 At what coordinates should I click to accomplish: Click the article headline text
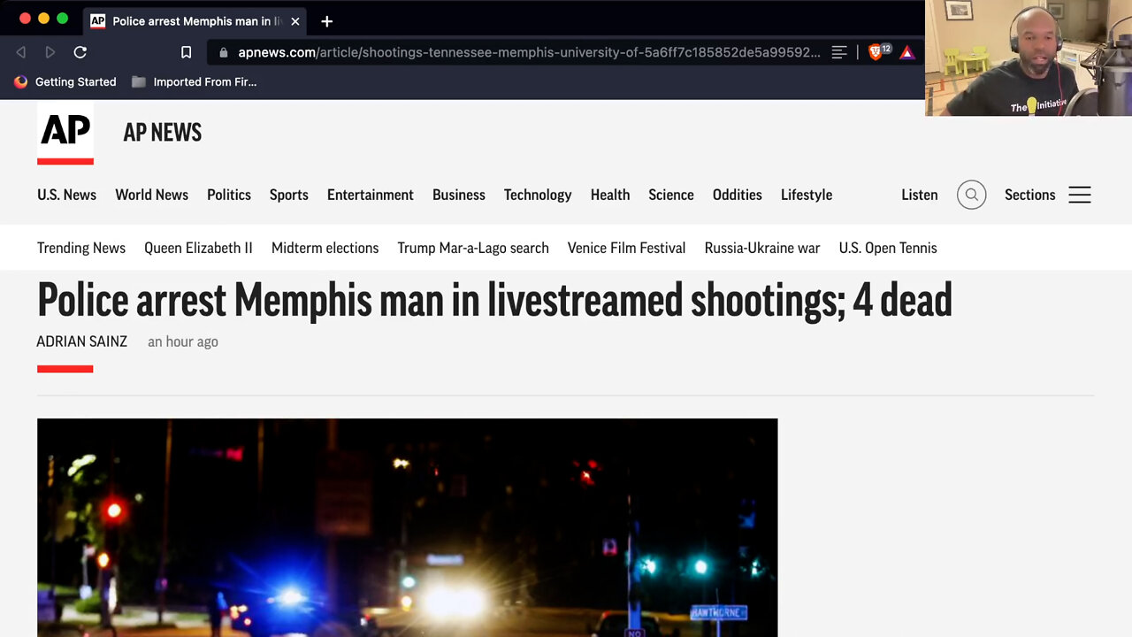494,300
